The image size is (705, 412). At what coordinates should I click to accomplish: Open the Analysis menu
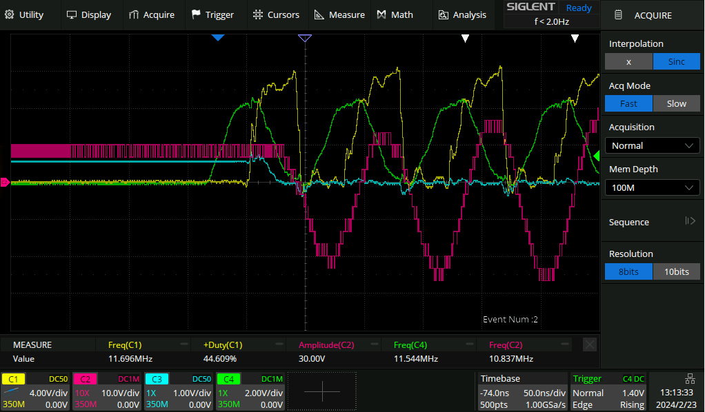click(x=462, y=14)
